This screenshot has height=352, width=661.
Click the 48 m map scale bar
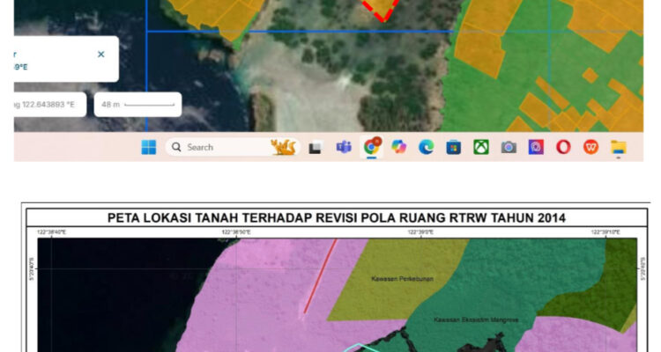point(137,105)
